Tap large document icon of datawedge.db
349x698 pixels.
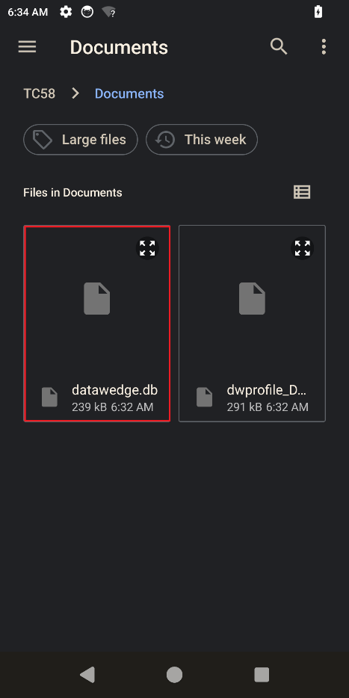(96, 299)
